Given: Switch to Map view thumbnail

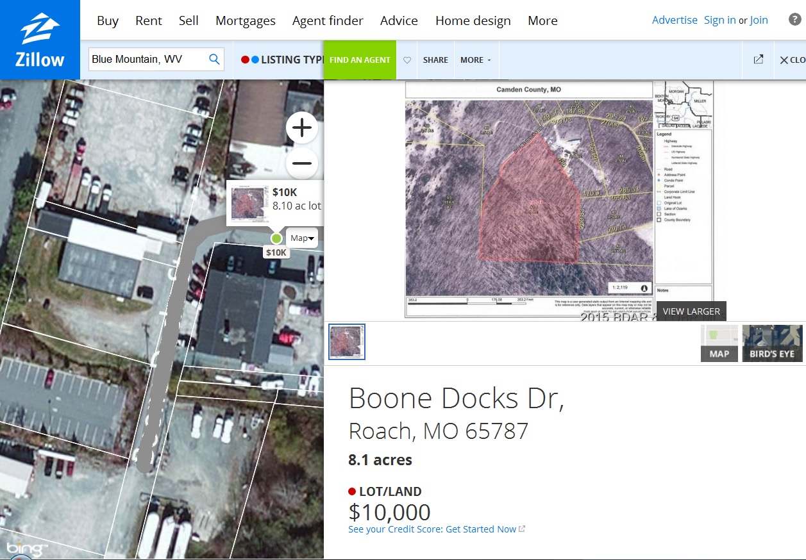Looking at the screenshot, I should 719,343.
